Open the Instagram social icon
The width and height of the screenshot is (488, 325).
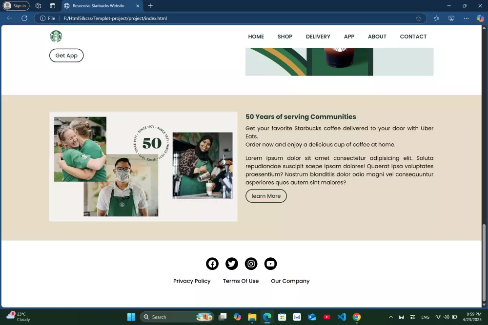[x=251, y=264]
